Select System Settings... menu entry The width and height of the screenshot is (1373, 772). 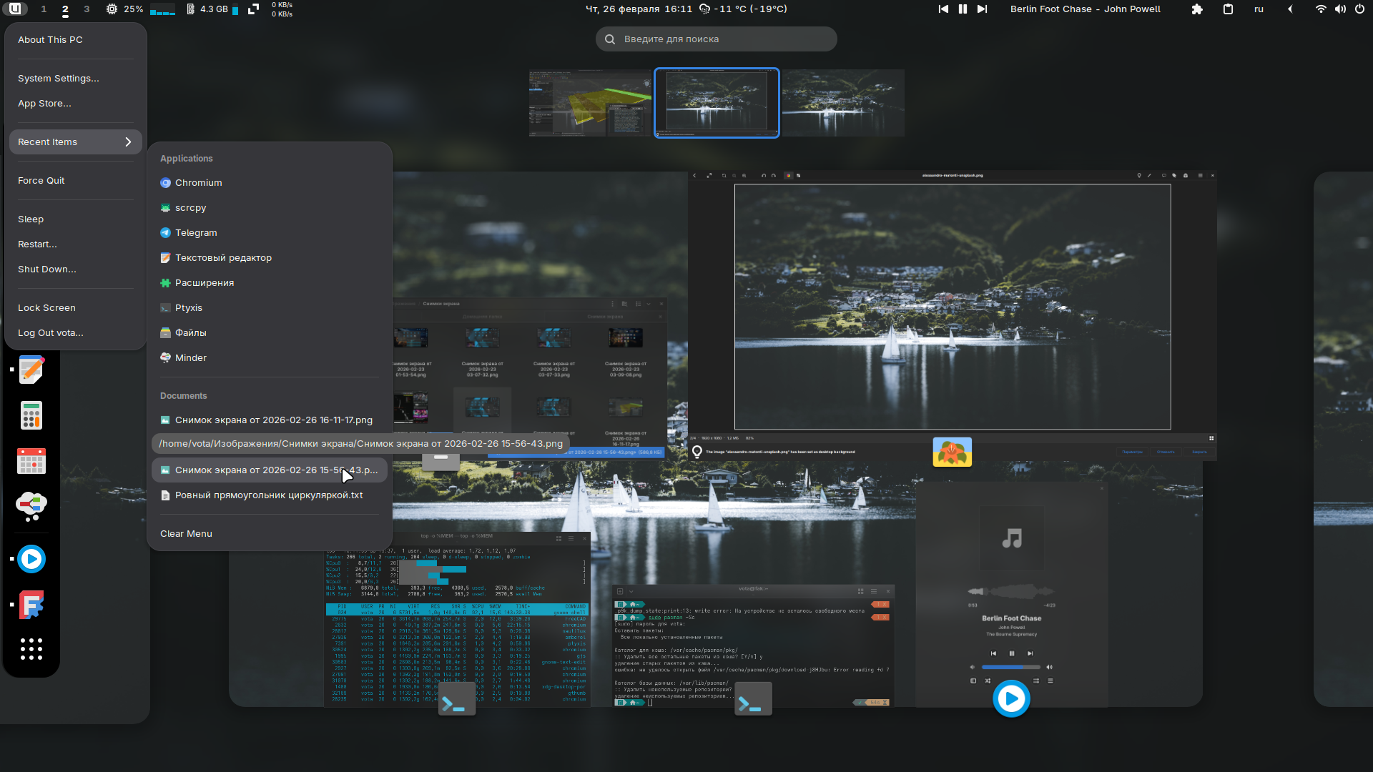coord(59,78)
